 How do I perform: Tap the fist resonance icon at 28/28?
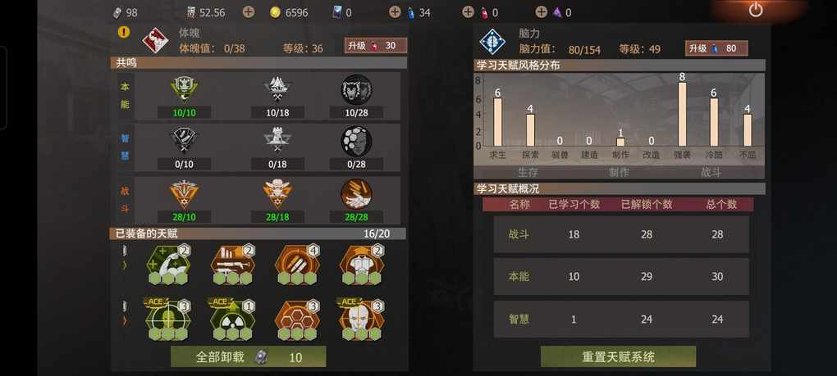[x=357, y=194]
